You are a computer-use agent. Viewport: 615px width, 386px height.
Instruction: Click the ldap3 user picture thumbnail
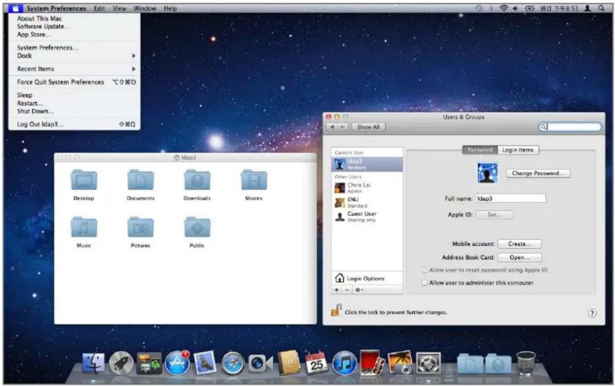click(487, 173)
